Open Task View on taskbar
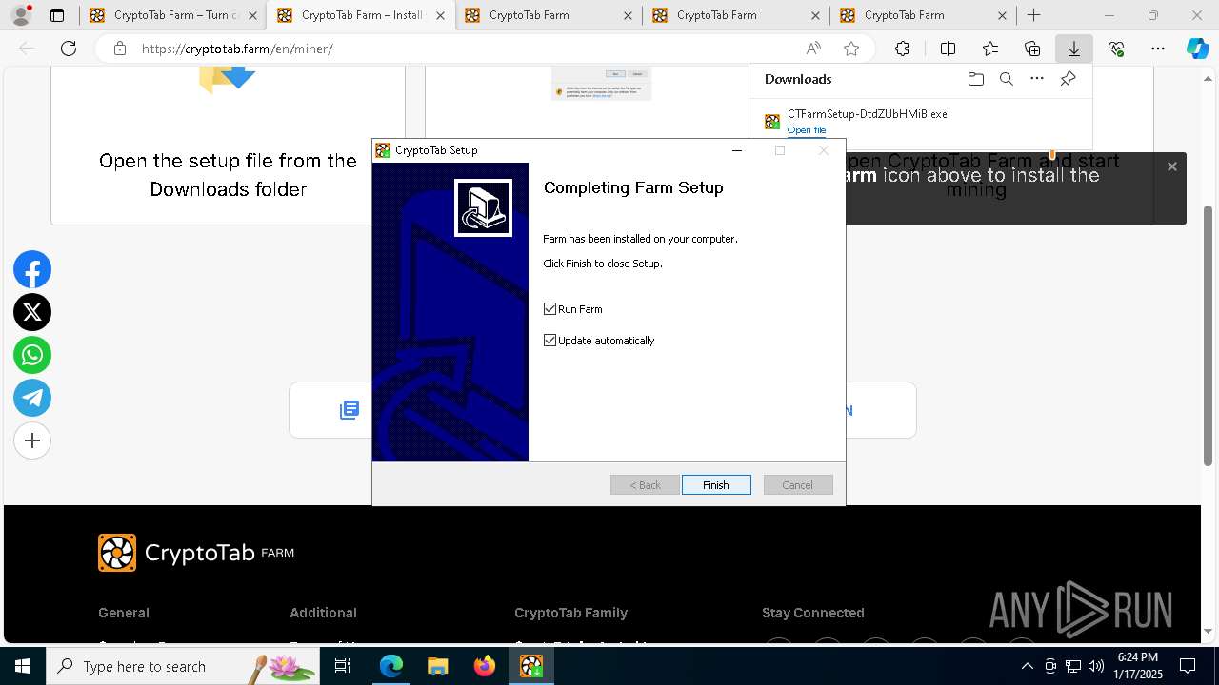The width and height of the screenshot is (1219, 685). [343, 666]
